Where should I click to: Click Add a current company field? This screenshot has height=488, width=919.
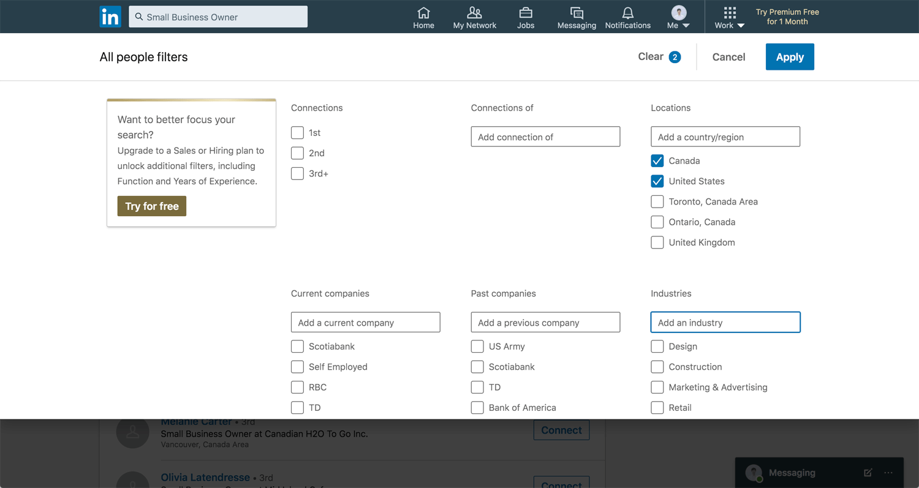click(x=365, y=322)
